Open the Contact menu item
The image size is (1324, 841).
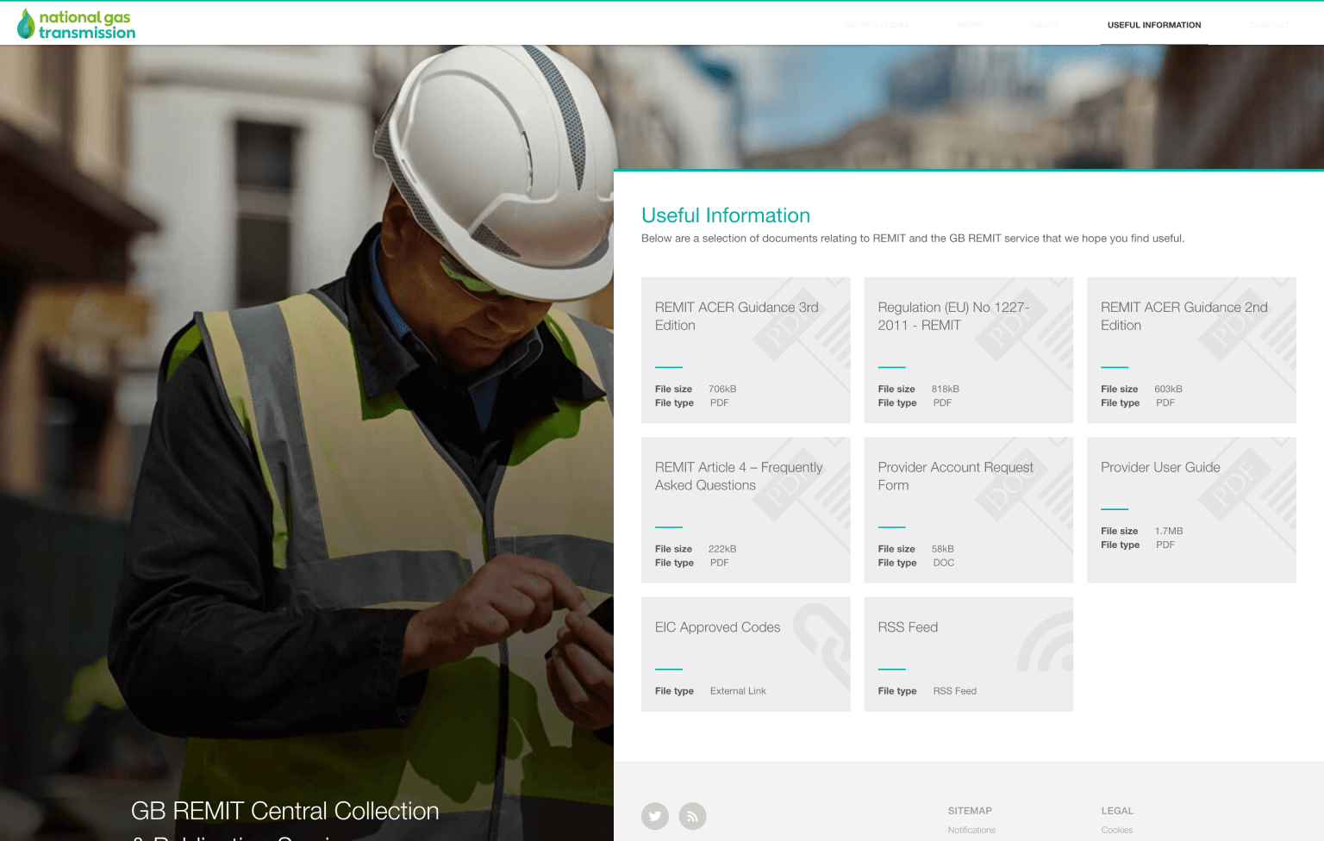1269,25
